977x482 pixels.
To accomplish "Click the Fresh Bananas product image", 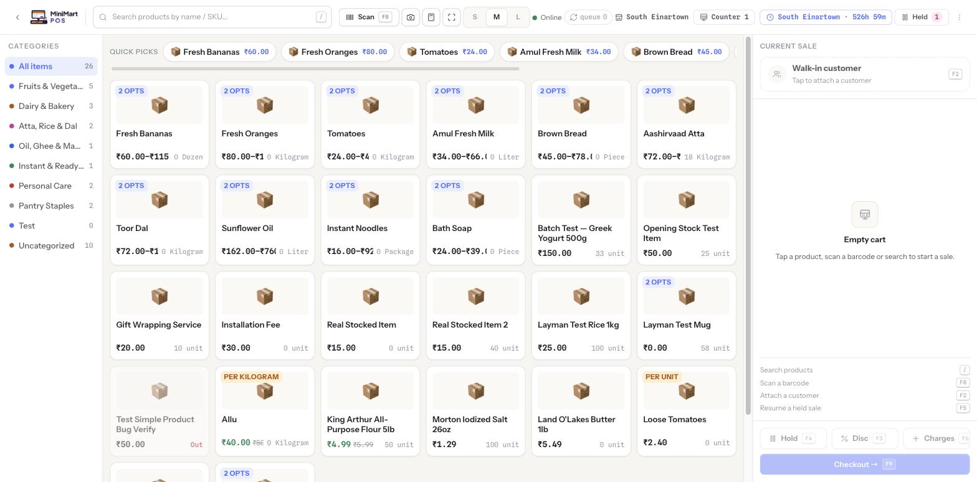I will pyautogui.click(x=160, y=105).
